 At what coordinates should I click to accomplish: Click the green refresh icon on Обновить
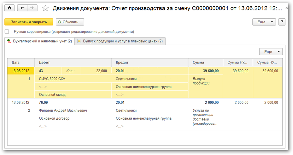coord(60,22)
